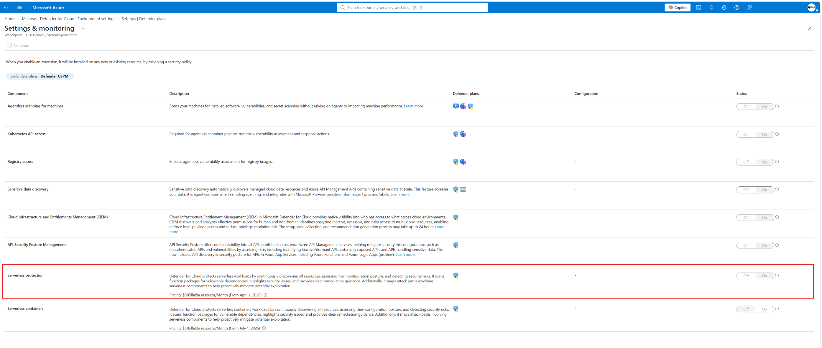Click the shield plan icon in the CIEM row
The width and height of the screenshot is (822, 348).
pos(456,217)
